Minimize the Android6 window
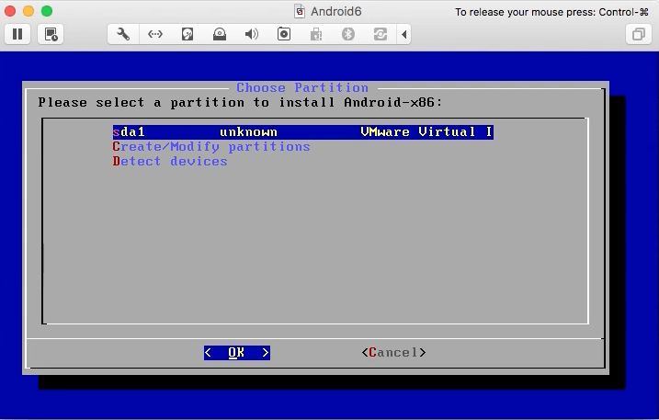This screenshot has width=659, height=420. pos(28,11)
